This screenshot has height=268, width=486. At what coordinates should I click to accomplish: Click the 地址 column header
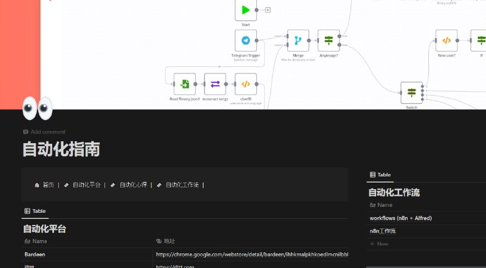click(x=166, y=241)
